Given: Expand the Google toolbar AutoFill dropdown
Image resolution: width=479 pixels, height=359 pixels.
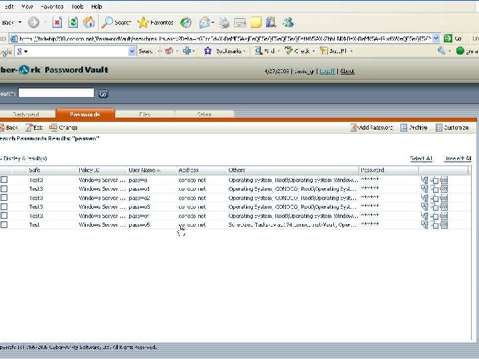Looking at the screenshot, I should pos(351,51).
